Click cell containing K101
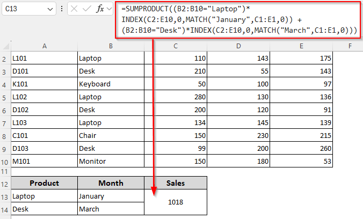Viewport: 363px width, 219px height. 44,84
